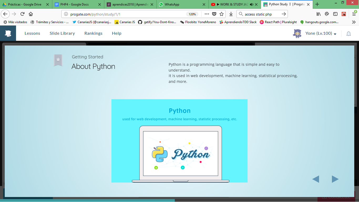
Task: Toggle the browser sidebar icon
Action: click(335, 14)
